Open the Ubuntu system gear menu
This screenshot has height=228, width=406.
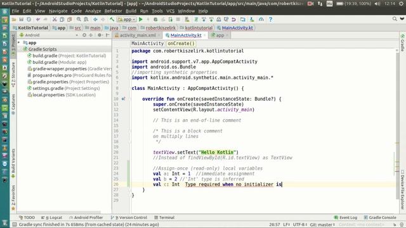tap(402, 4)
